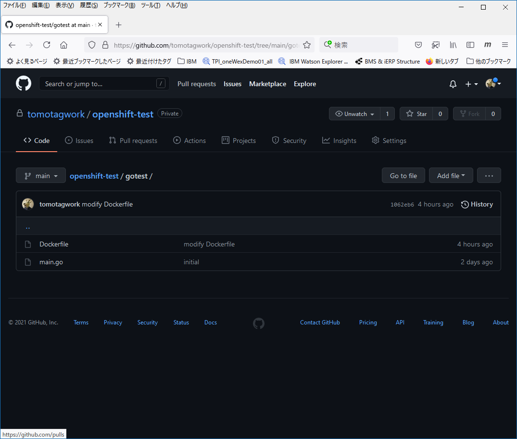Go up to parent directory (..)
Viewport: 517px width, 439px height.
point(28,227)
